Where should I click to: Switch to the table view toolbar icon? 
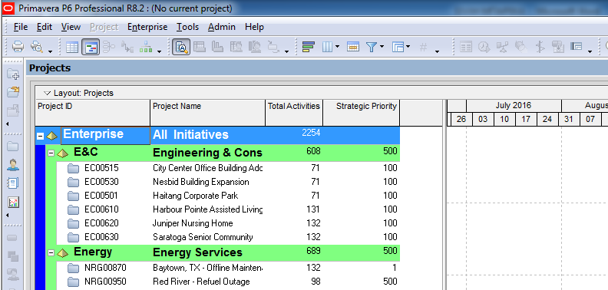tap(72, 47)
